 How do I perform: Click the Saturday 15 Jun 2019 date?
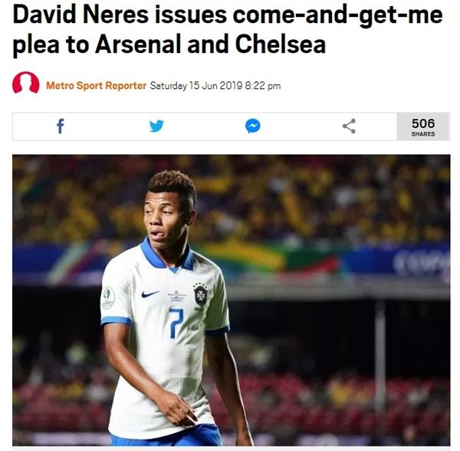click(196, 86)
